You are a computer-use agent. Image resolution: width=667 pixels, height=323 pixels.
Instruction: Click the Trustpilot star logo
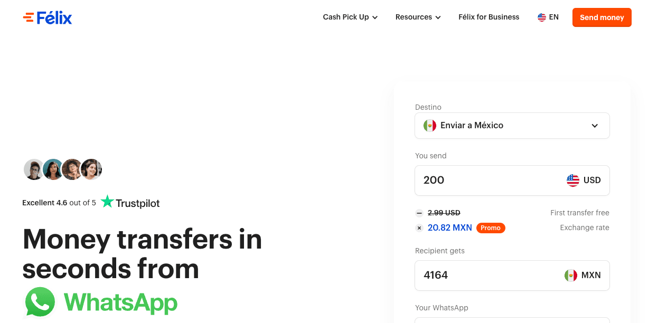coord(107,202)
